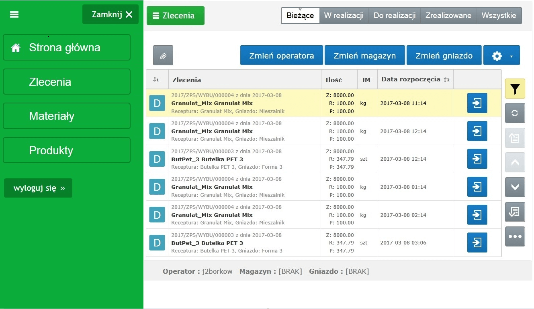This screenshot has width=534, height=309.
Task: Click Operator : j2borkow in status bar
Action: (197, 271)
